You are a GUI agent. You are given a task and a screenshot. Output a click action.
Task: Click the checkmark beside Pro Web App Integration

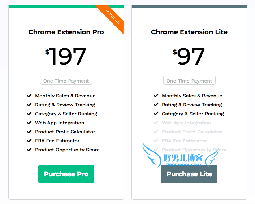point(29,123)
